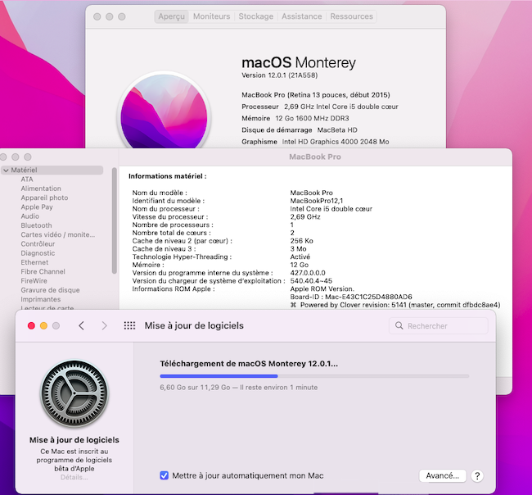Switch to the Ressources tab
The width and height of the screenshot is (532, 495).
click(351, 16)
